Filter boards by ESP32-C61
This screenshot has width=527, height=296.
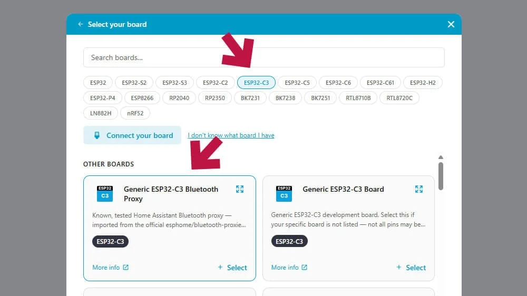(x=380, y=83)
